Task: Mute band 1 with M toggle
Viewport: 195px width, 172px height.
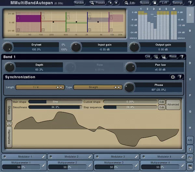Action: tap(18, 14)
